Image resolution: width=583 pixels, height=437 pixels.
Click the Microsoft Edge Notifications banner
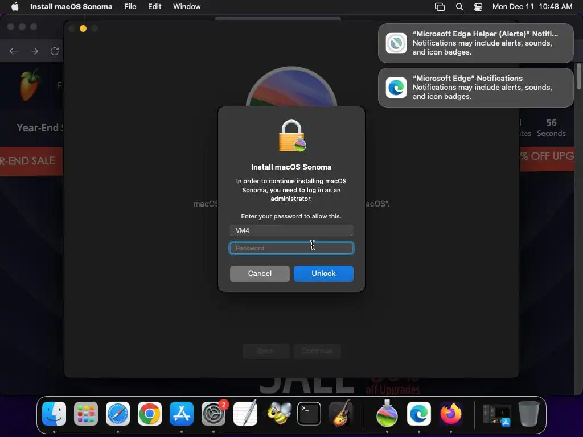(475, 87)
